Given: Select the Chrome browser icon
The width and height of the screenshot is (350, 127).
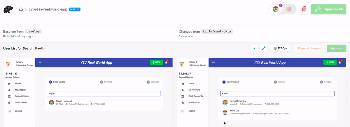Looking at the screenshot, I should coord(276,9).
